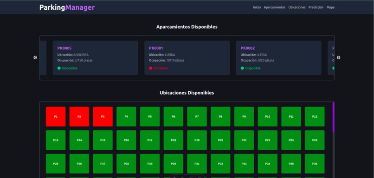The image size is (374, 178).
Task: Select free parking spot P27
Action: tap(103, 164)
